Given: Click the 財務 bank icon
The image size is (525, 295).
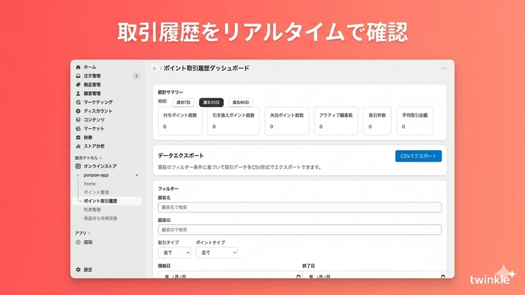Looking at the screenshot, I should tap(78, 138).
